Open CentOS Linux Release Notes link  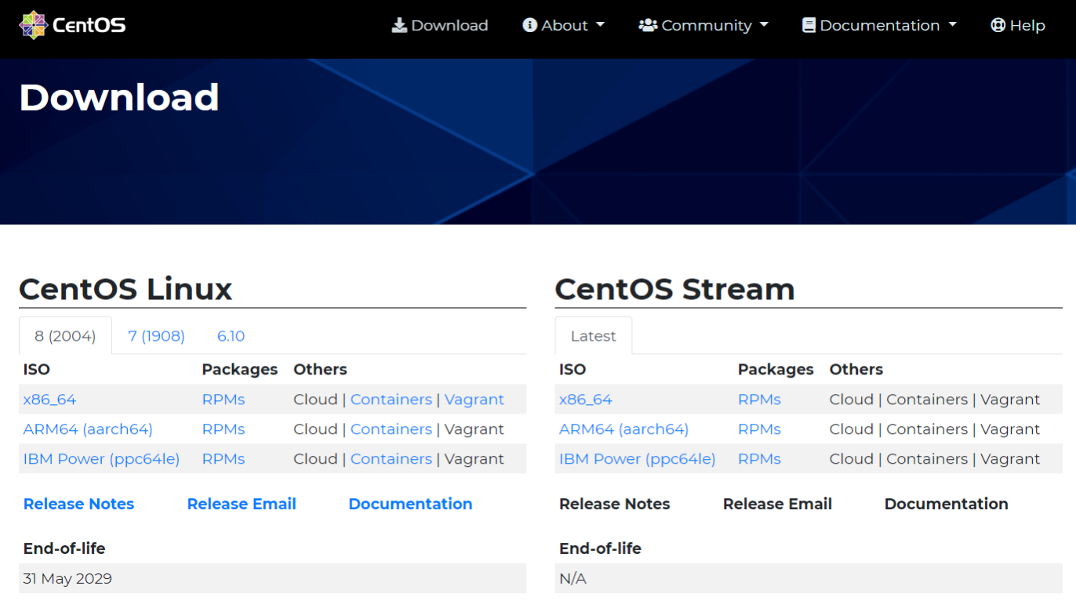click(x=78, y=504)
